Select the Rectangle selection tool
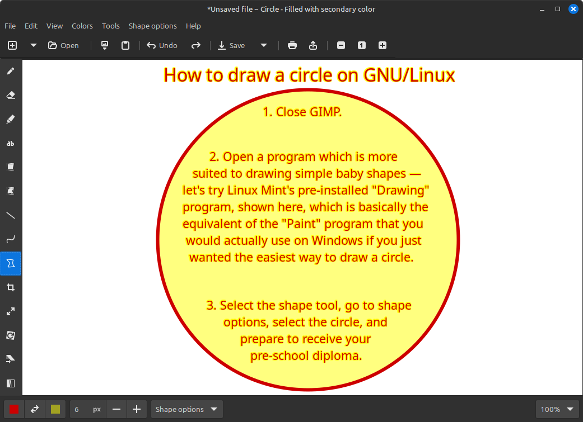The image size is (583, 422). 11,167
